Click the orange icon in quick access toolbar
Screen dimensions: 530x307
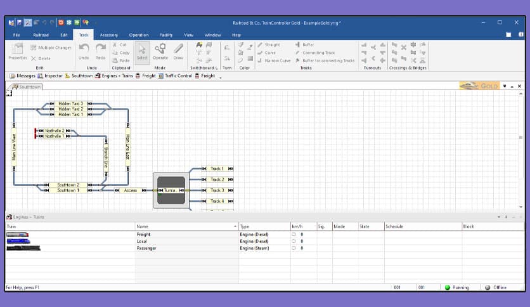click(61, 23)
